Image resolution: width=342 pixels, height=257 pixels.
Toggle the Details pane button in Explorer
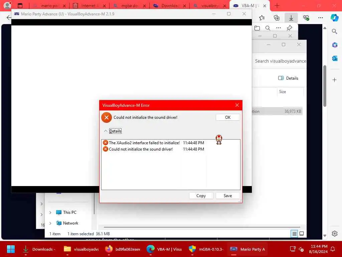pos(288,78)
